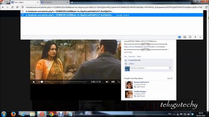Open Zaalim Ruqiya profile picture
Image resolution: width=209 pixels, height=117 pixels.
129,94
